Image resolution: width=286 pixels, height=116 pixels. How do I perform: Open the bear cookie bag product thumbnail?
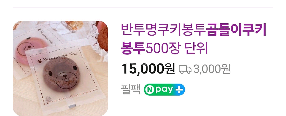pos(60,68)
